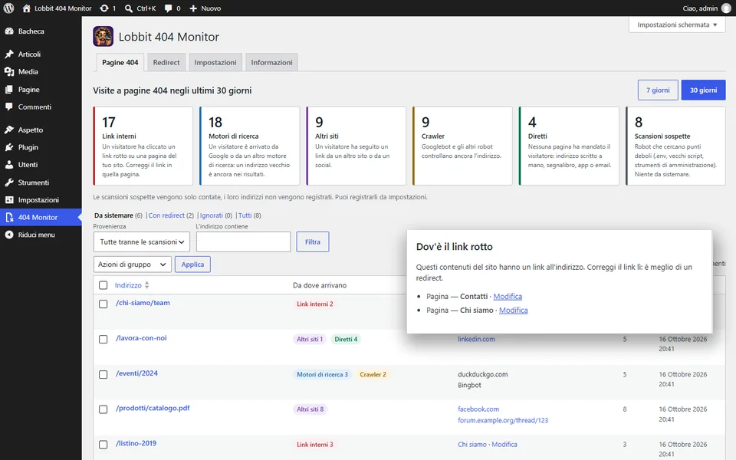Open the /listino-2019 address link
This screenshot has width=736, height=460.
(x=136, y=443)
